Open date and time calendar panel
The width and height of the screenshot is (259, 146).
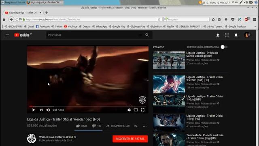[x=224, y=2]
